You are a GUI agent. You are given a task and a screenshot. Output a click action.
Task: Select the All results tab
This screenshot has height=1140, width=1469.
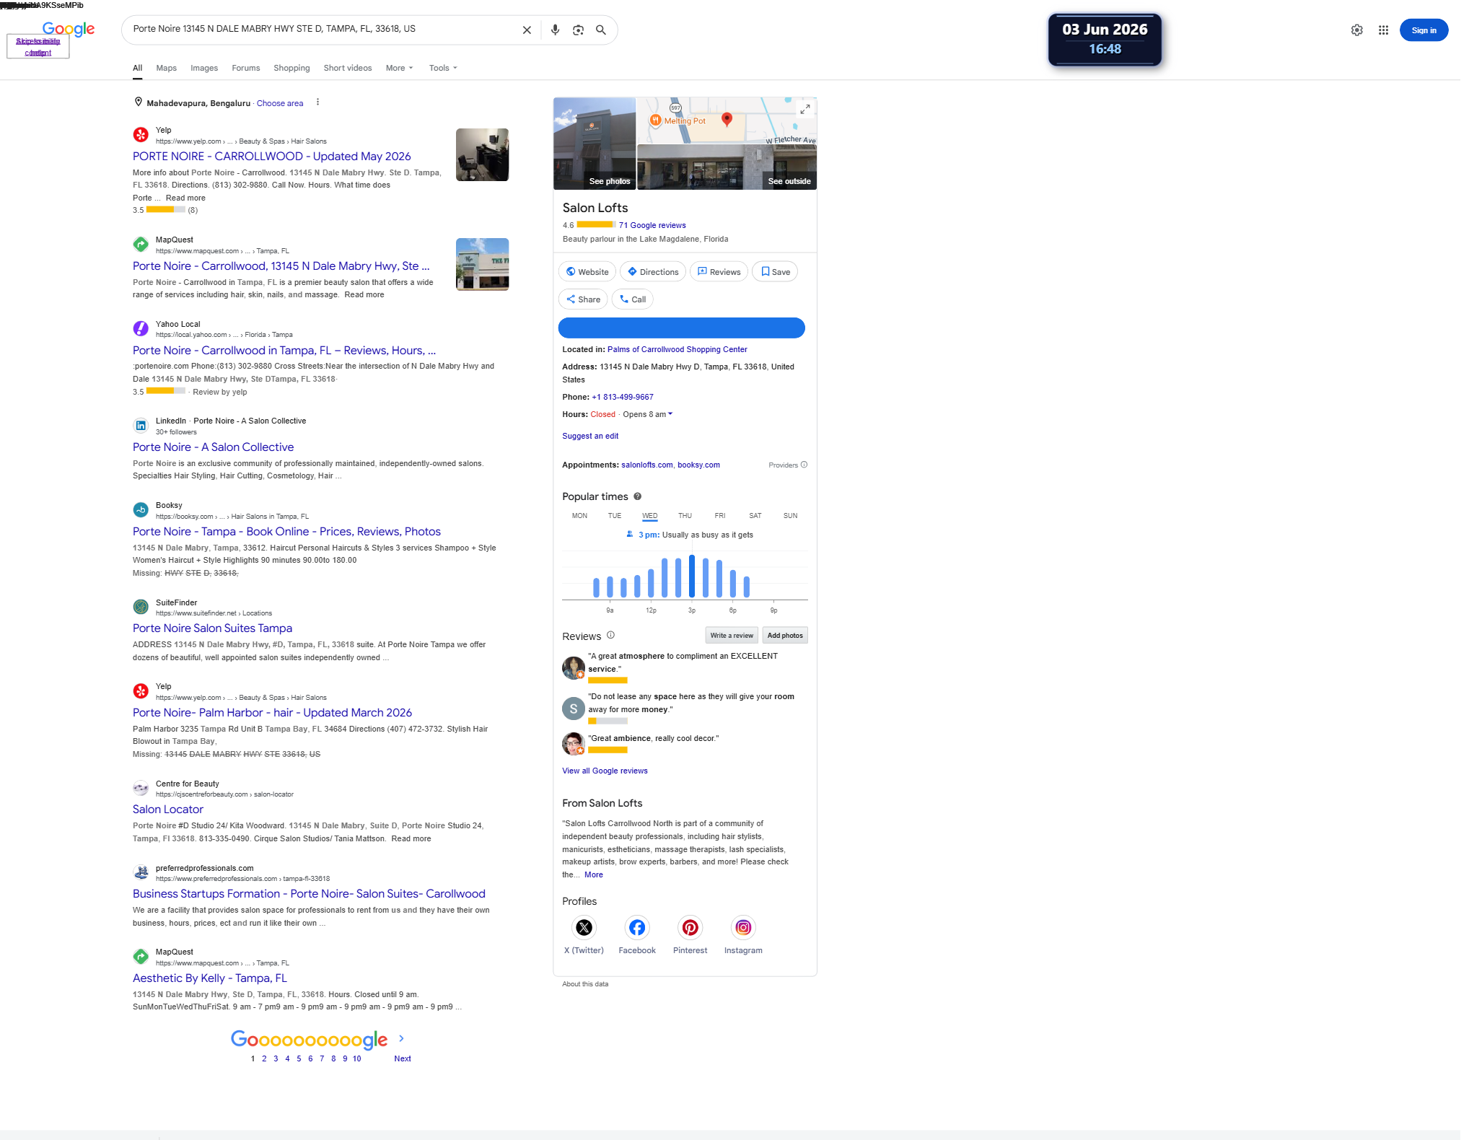coord(137,68)
